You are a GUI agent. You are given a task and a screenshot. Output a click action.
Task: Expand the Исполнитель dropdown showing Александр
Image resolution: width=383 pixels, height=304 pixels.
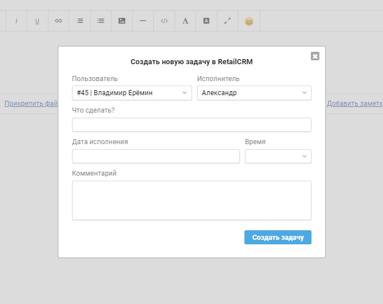[x=254, y=93]
